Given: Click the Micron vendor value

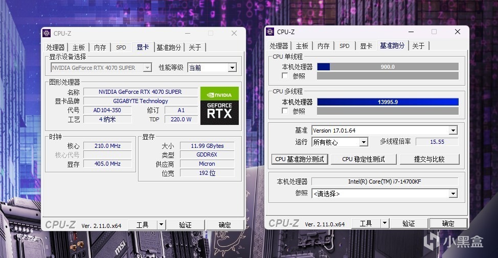Looking at the screenshot, I should (x=207, y=164).
